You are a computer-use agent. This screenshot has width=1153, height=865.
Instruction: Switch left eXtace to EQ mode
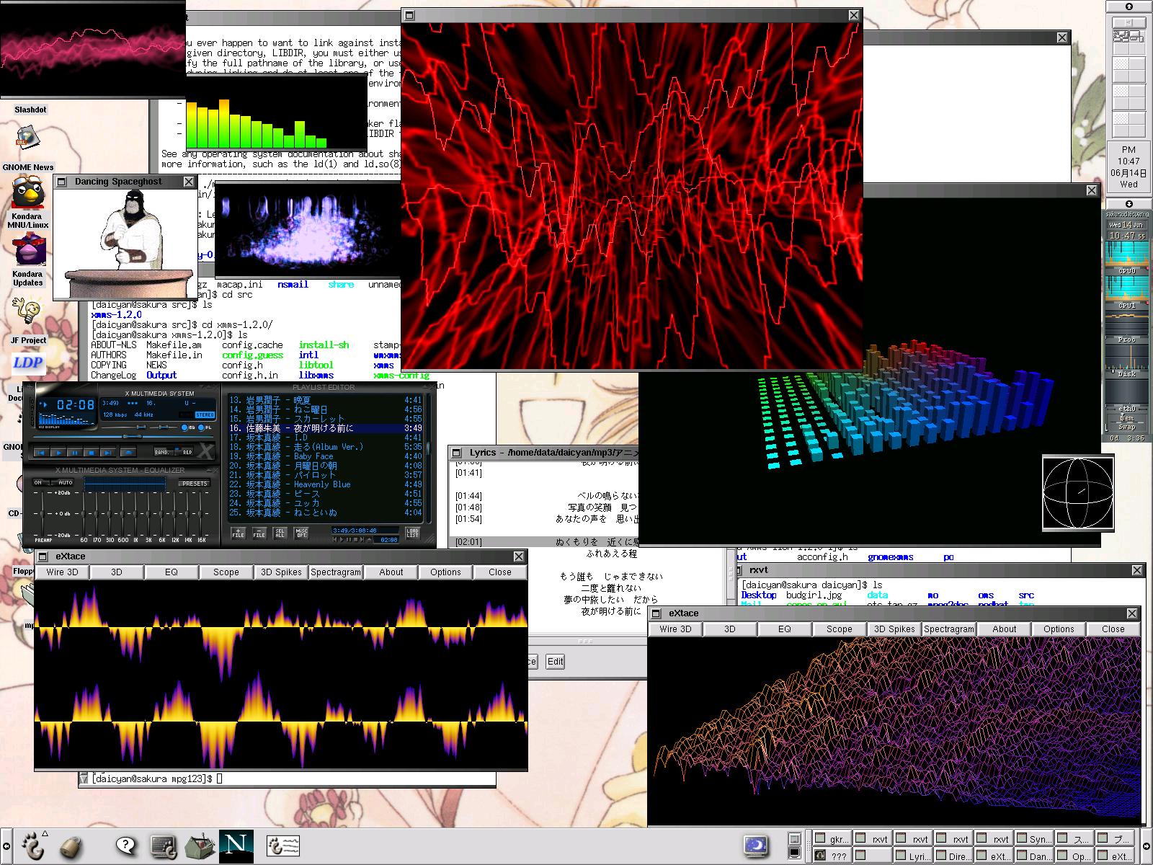[x=172, y=572]
